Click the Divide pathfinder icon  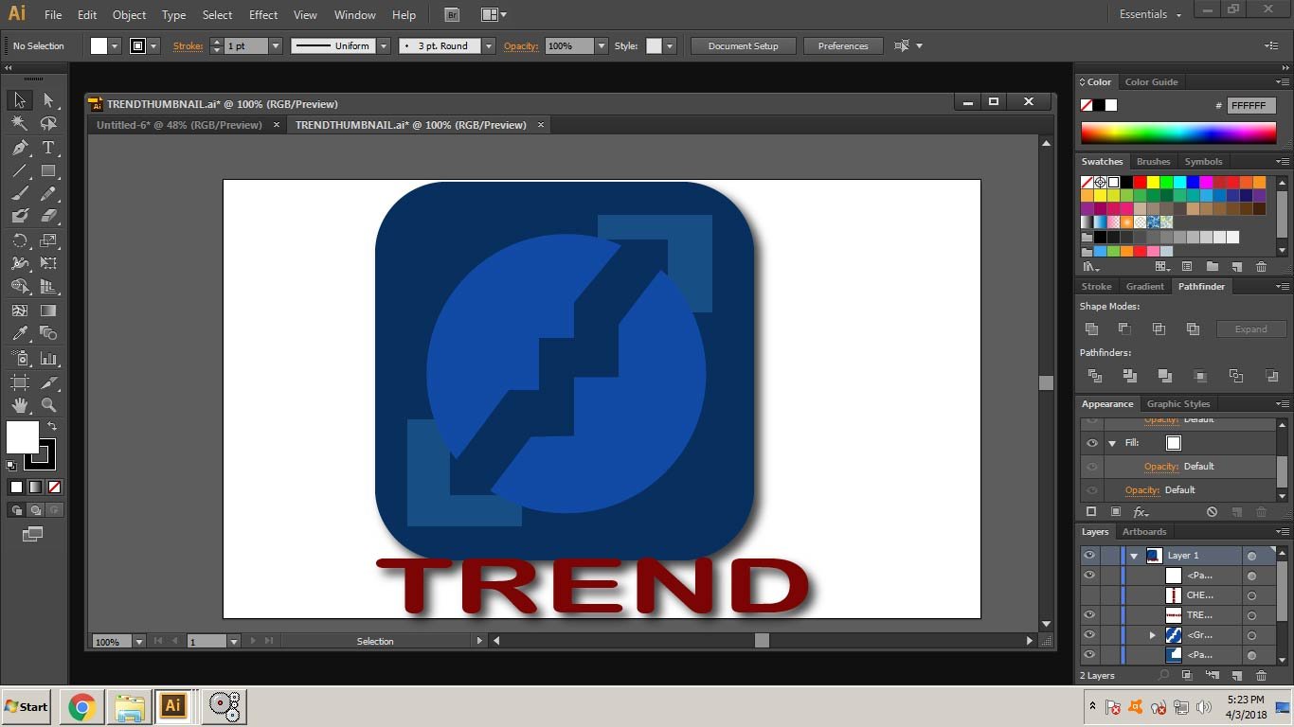1094,376
